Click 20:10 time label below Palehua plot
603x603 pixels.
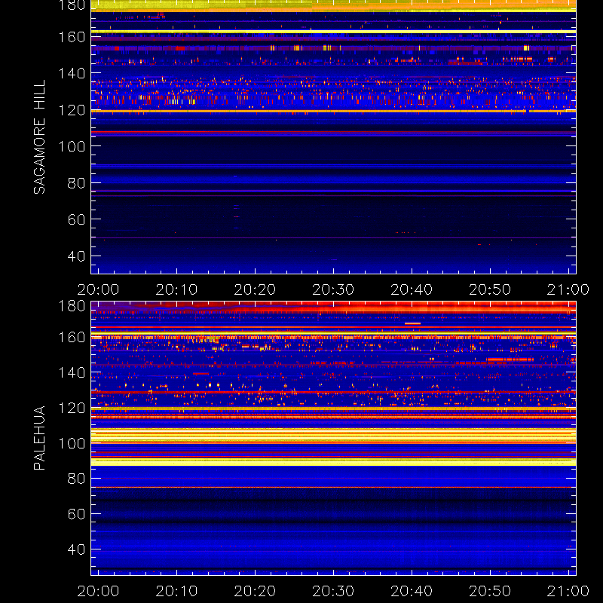[x=176, y=591]
